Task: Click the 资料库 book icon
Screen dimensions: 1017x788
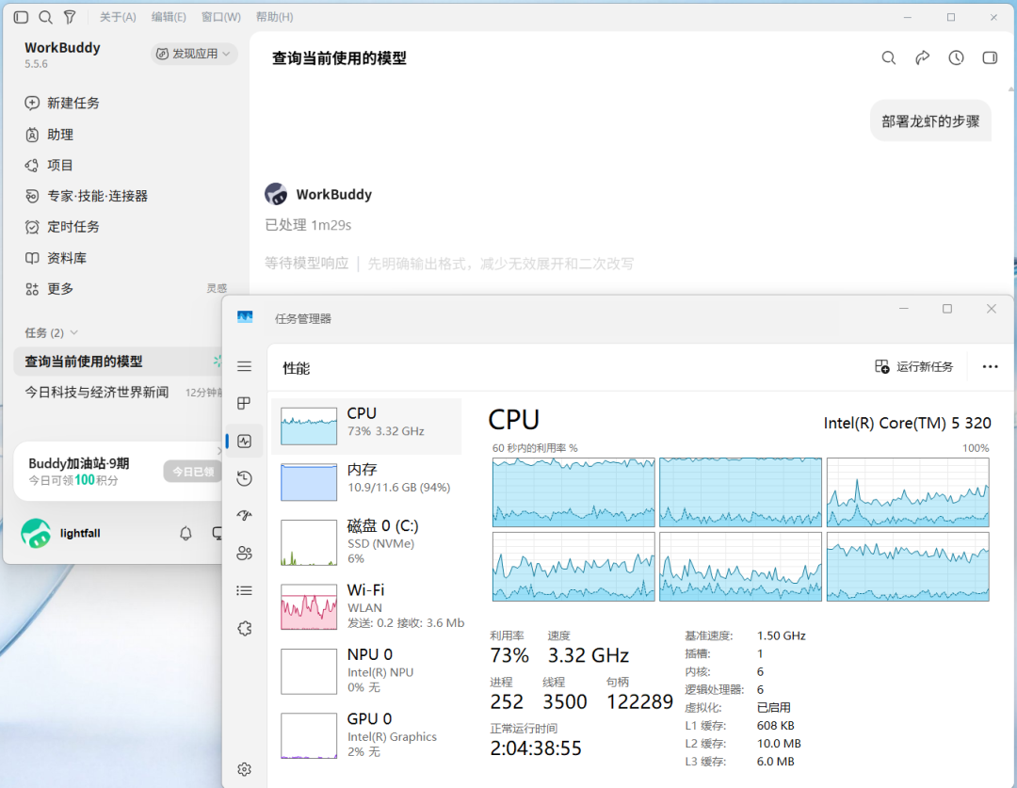Action: pyautogui.click(x=32, y=258)
